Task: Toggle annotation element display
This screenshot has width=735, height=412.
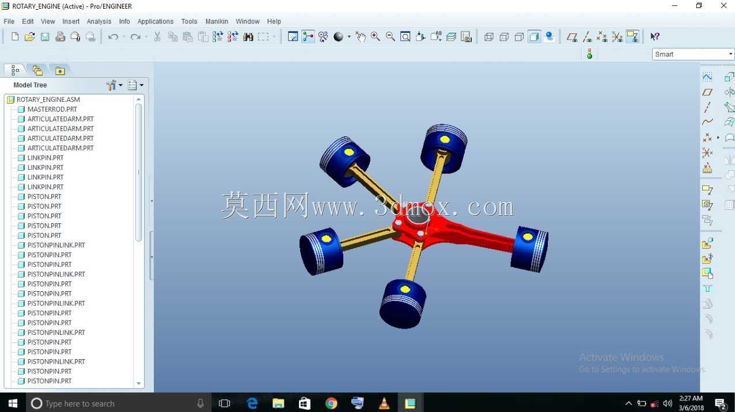Action: (x=632, y=37)
